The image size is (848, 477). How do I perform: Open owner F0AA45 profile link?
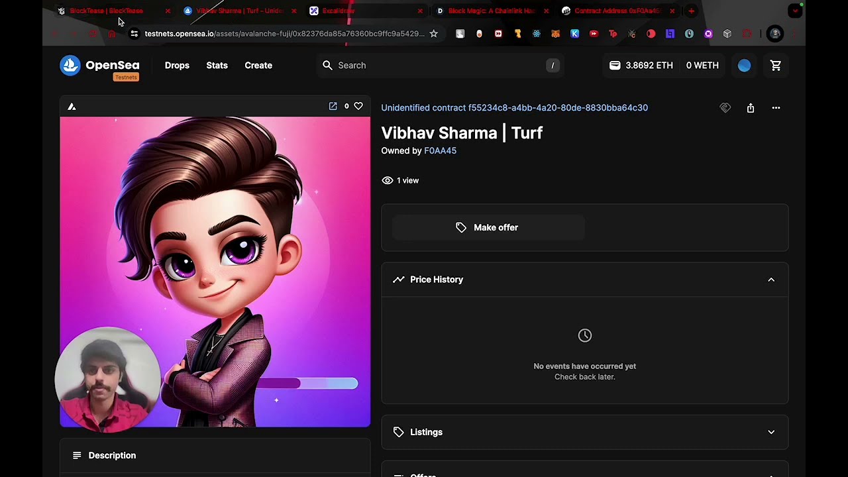coord(440,151)
